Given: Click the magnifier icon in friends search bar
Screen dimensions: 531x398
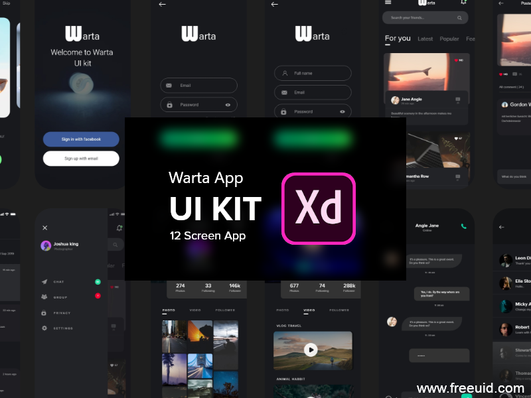Looking at the screenshot, I should point(459,18).
